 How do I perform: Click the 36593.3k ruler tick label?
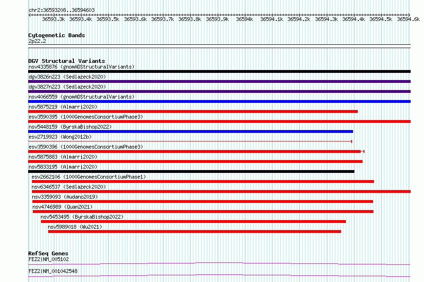pos(53,19)
